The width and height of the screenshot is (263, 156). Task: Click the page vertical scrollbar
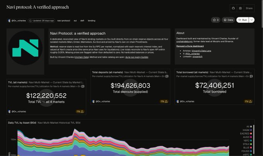(x=262, y=14)
